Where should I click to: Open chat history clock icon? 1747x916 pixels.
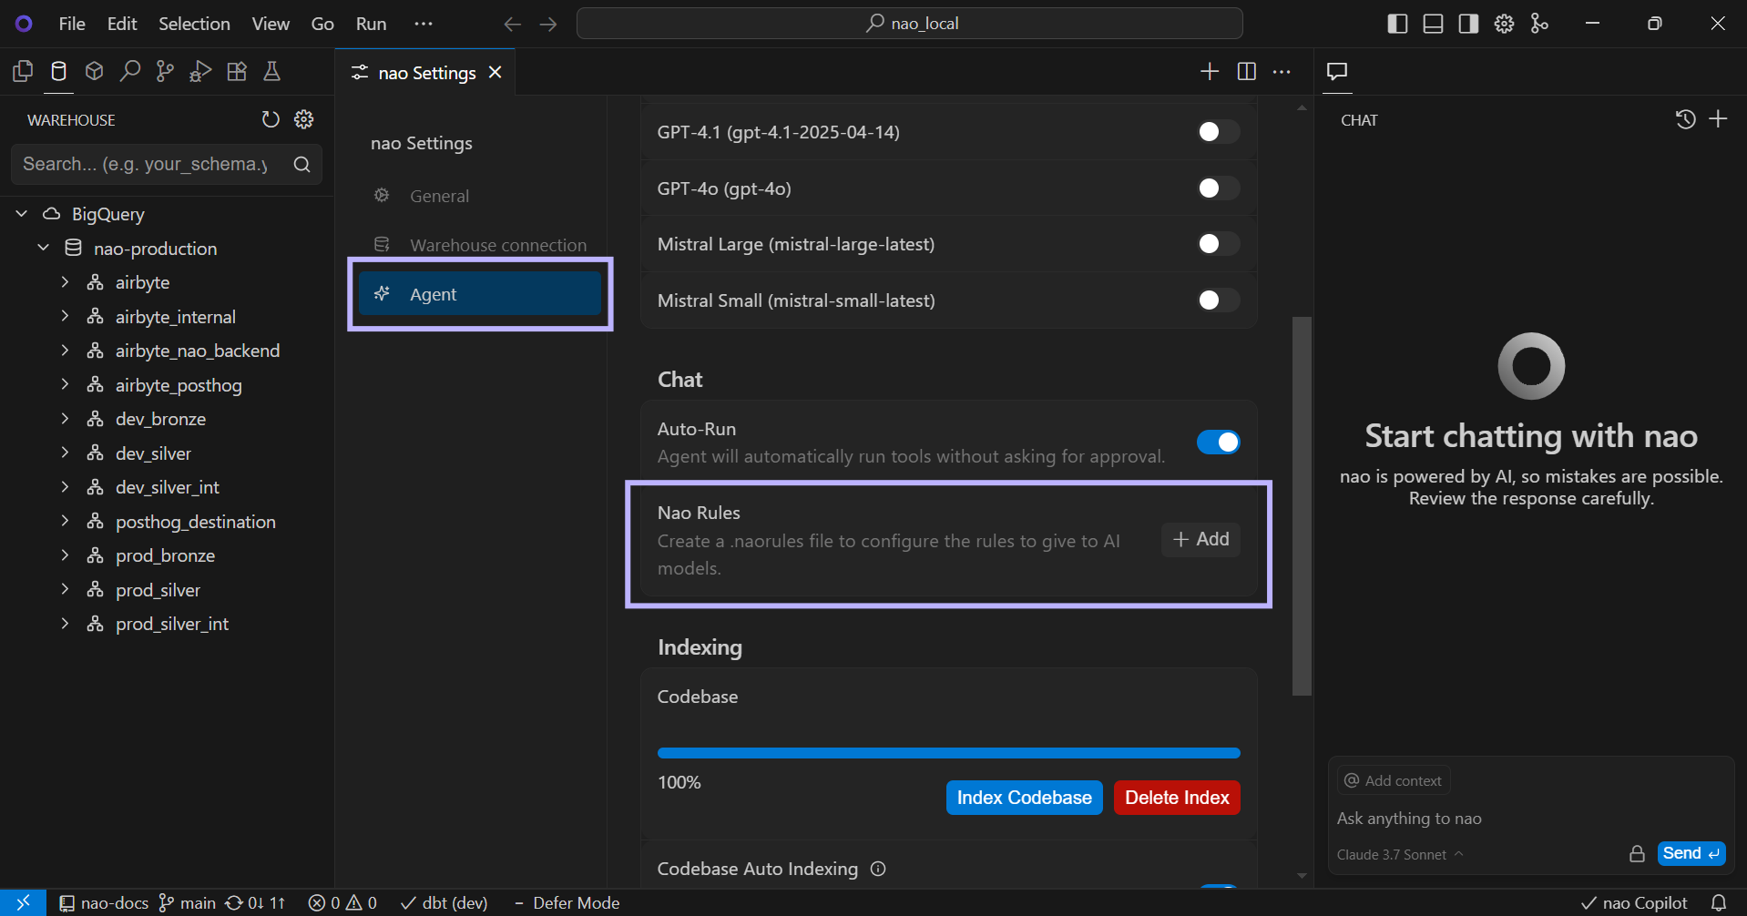(x=1685, y=119)
